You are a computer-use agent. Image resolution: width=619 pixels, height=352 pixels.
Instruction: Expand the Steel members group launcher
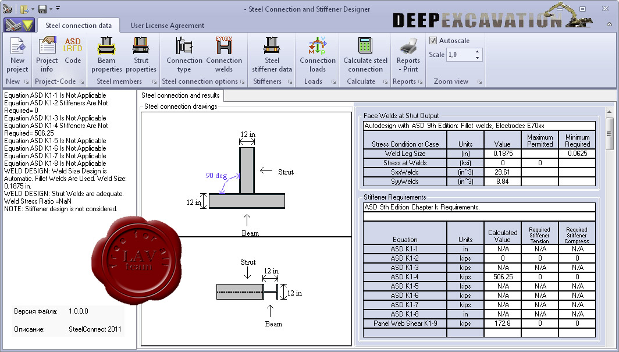[154, 81]
